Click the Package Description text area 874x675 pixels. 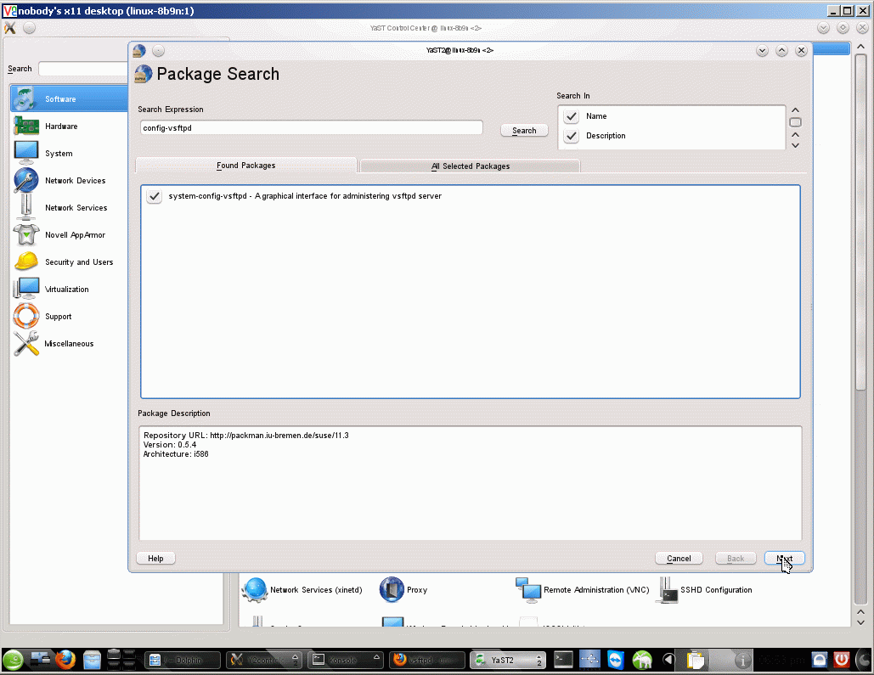[470, 483]
